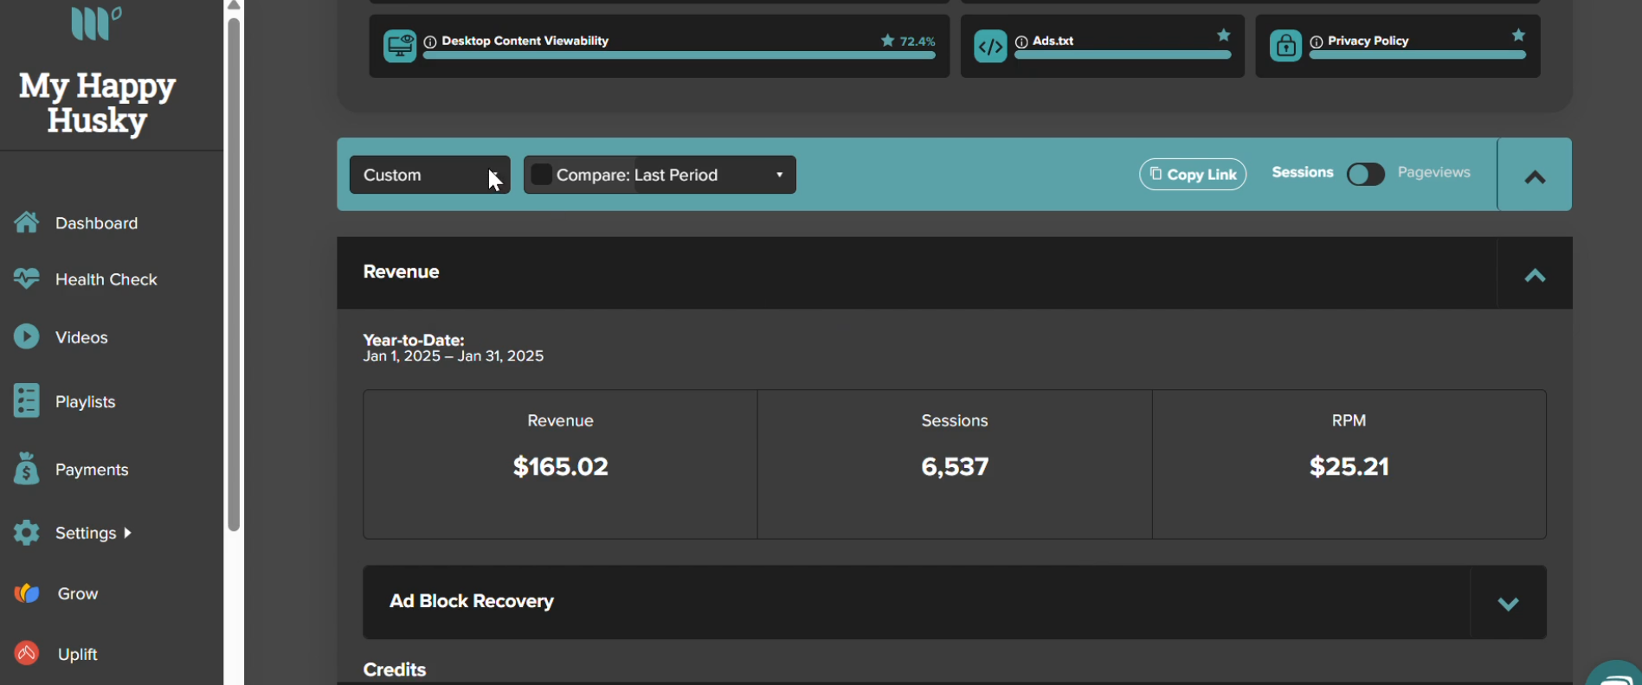Open the chat widget in bottom corner

1614,674
